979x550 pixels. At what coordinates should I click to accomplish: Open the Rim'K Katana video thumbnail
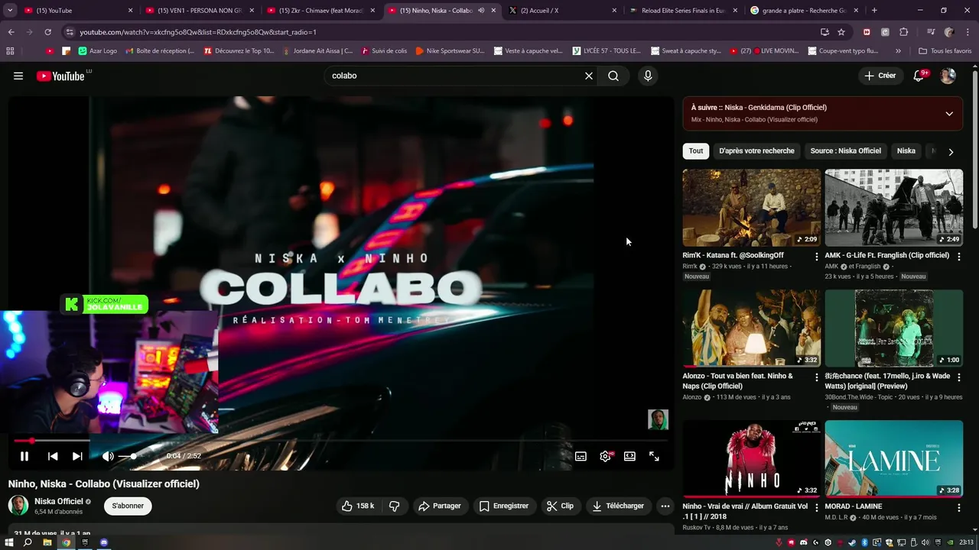(751, 208)
